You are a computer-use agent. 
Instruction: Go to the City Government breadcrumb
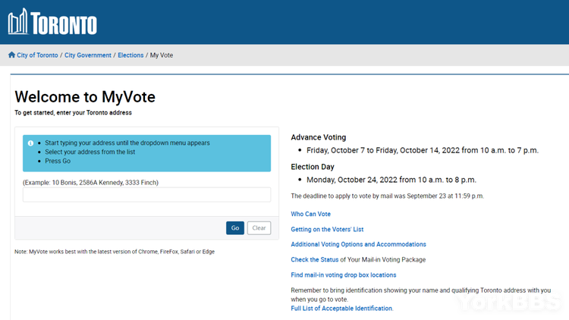pos(88,55)
